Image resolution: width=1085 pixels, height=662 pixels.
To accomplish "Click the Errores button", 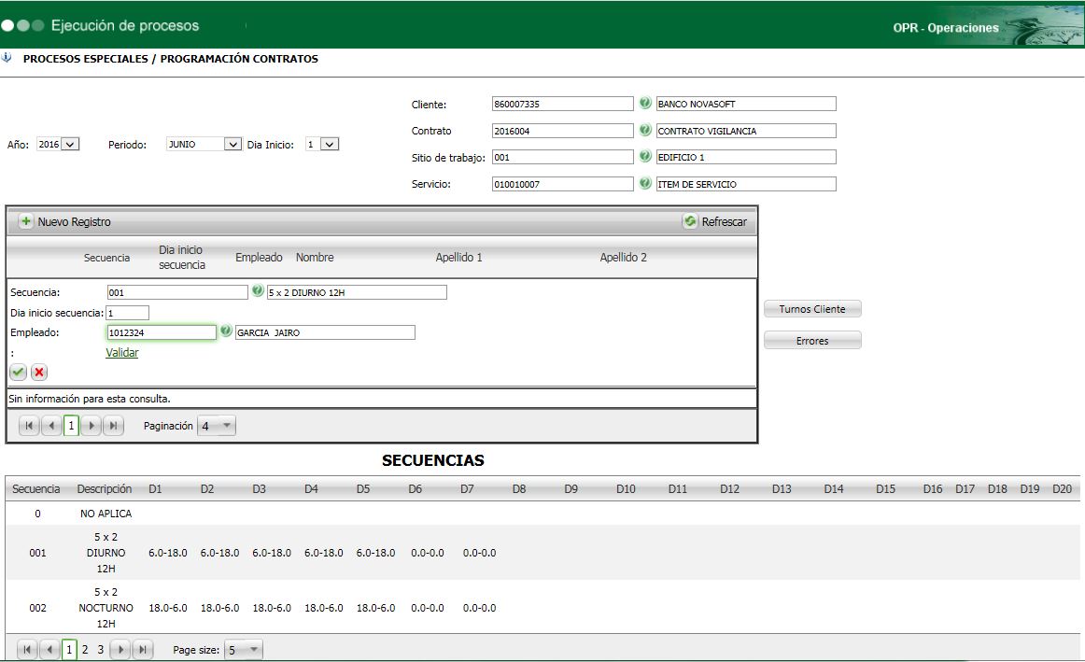I will tap(812, 341).
